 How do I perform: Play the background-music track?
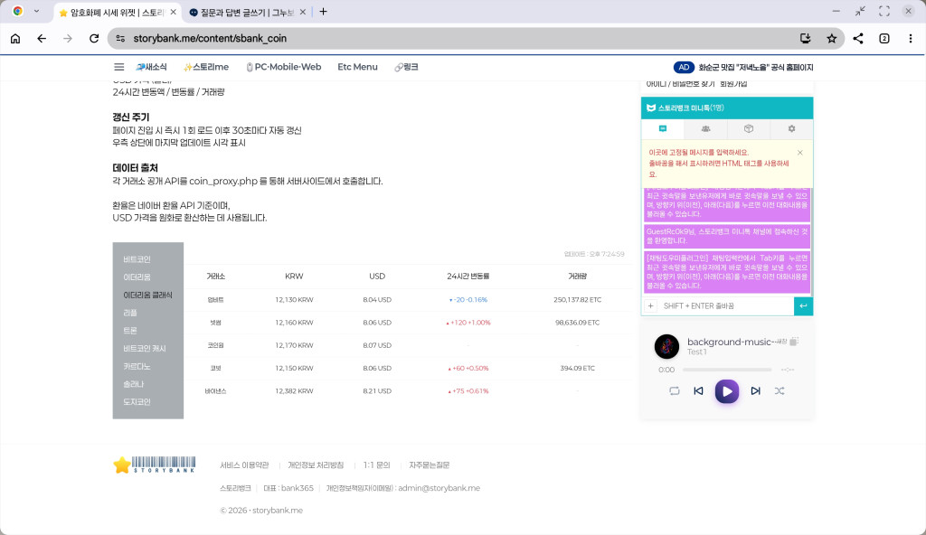point(727,391)
